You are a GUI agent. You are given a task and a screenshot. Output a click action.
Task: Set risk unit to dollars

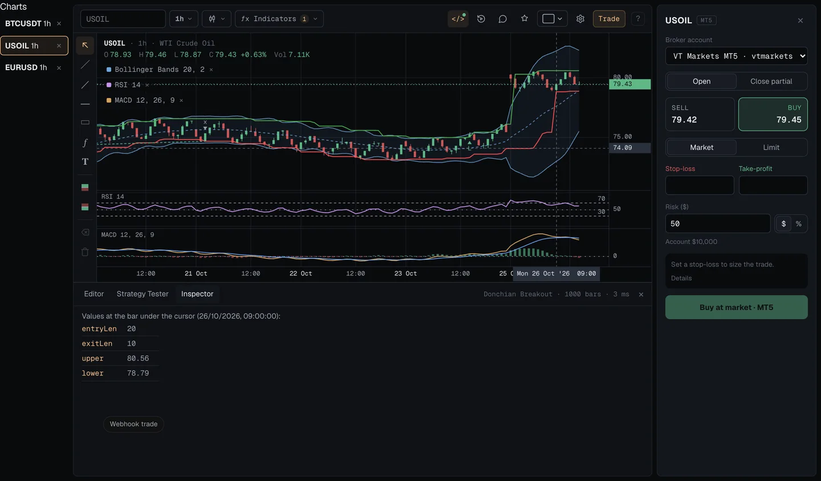point(783,224)
